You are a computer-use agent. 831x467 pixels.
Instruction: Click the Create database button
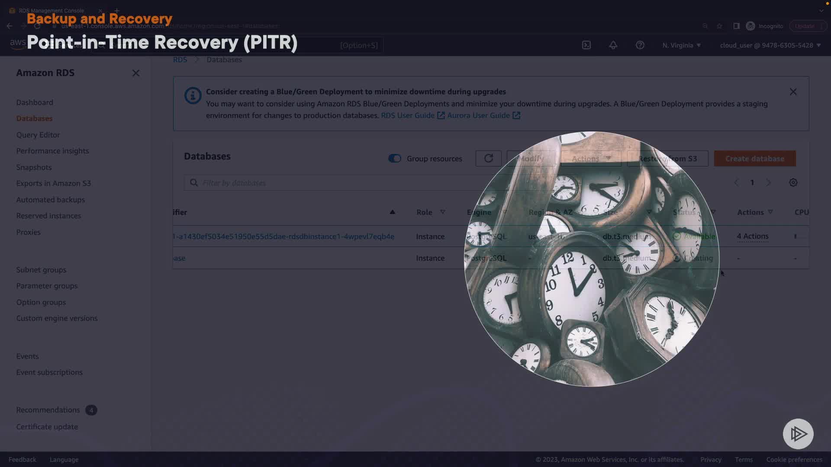pyautogui.click(x=754, y=159)
